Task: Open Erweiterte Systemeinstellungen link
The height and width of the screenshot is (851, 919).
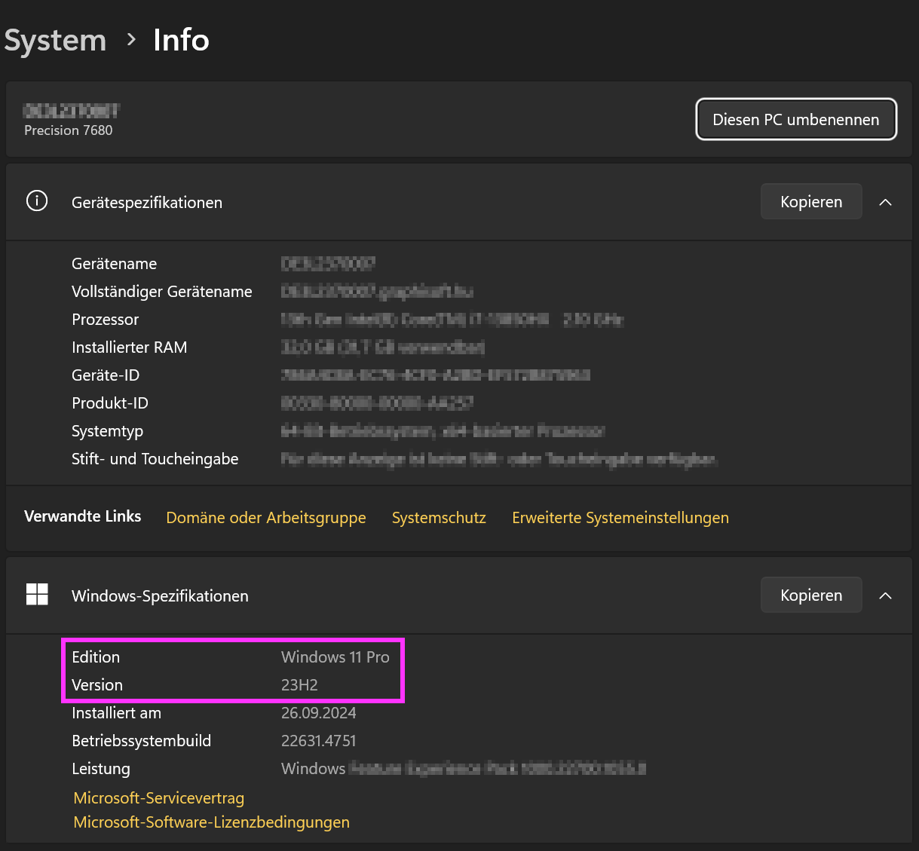Action: [620, 518]
